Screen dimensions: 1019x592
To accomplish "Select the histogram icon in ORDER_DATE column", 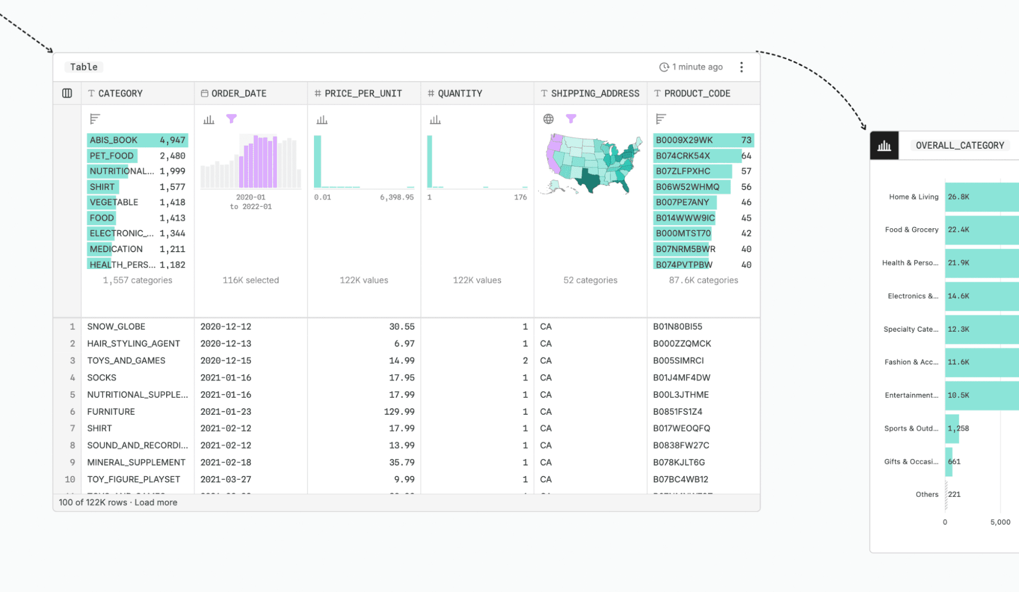I will pos(208,119).
